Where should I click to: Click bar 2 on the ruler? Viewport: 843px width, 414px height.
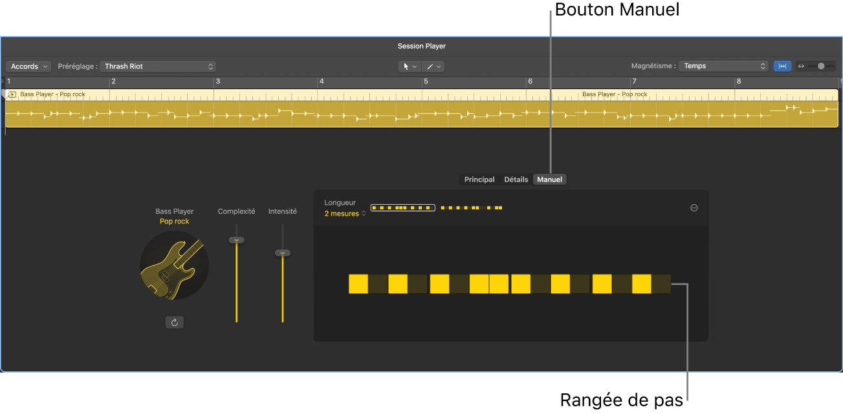click(x=113, y=82)
